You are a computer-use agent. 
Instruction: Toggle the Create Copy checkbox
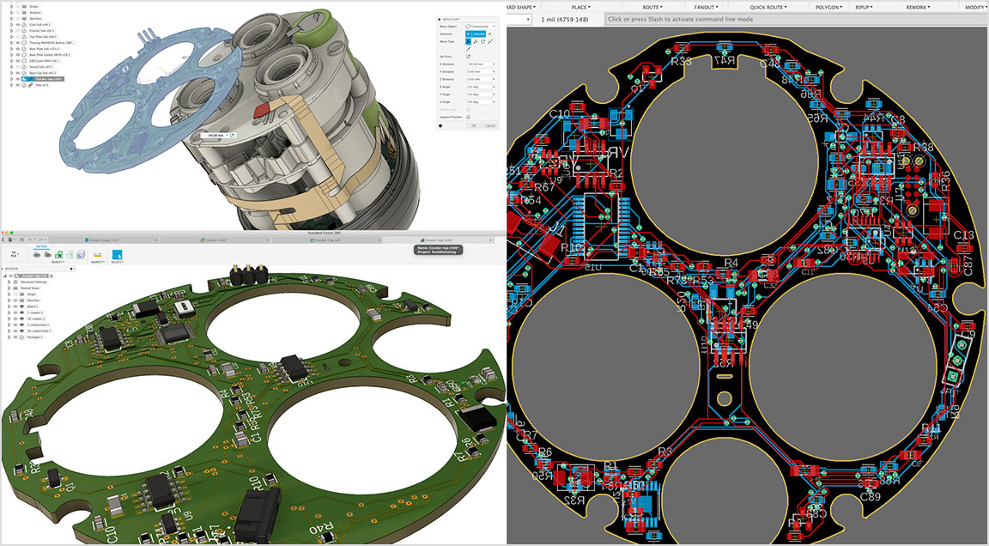click(x=469, y=109)
